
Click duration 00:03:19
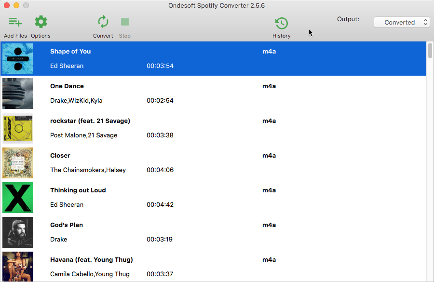click(x=160, y=240)
